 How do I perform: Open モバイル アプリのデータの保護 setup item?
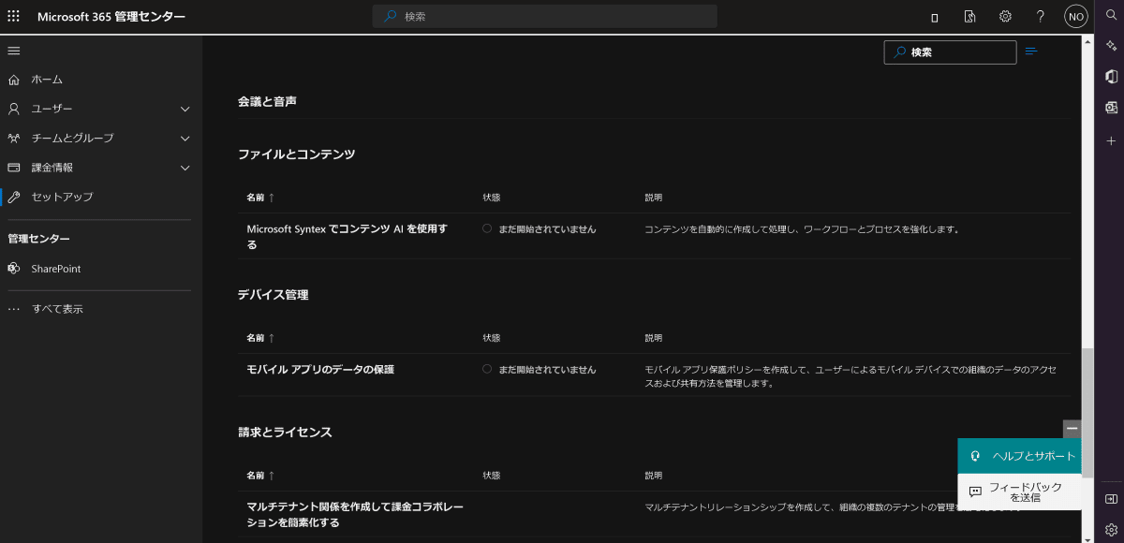click(x=320, y=369)
